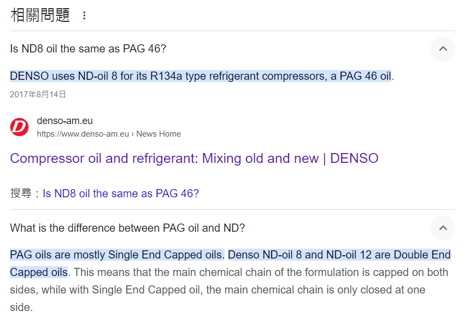Image resolution: width=476 pixels, height=323 pixels.
Task: Click the last word "side." of the answer
Action: pos(21,307)
